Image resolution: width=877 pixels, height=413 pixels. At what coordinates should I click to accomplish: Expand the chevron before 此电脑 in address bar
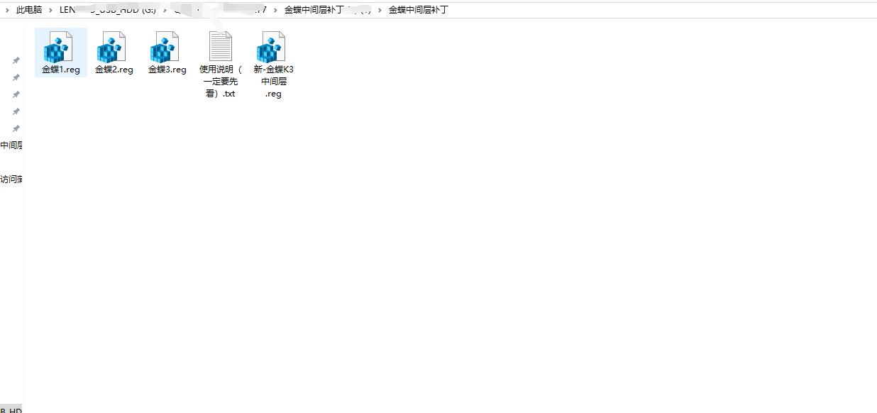coord(7,10)
